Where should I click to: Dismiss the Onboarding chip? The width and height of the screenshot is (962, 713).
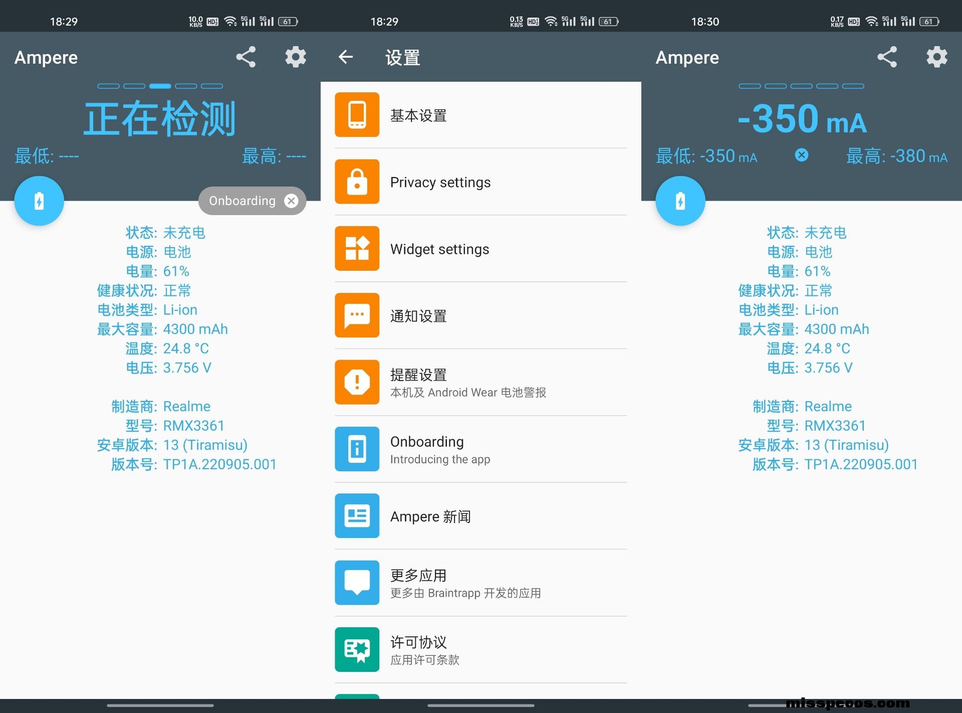pos(291,201)
